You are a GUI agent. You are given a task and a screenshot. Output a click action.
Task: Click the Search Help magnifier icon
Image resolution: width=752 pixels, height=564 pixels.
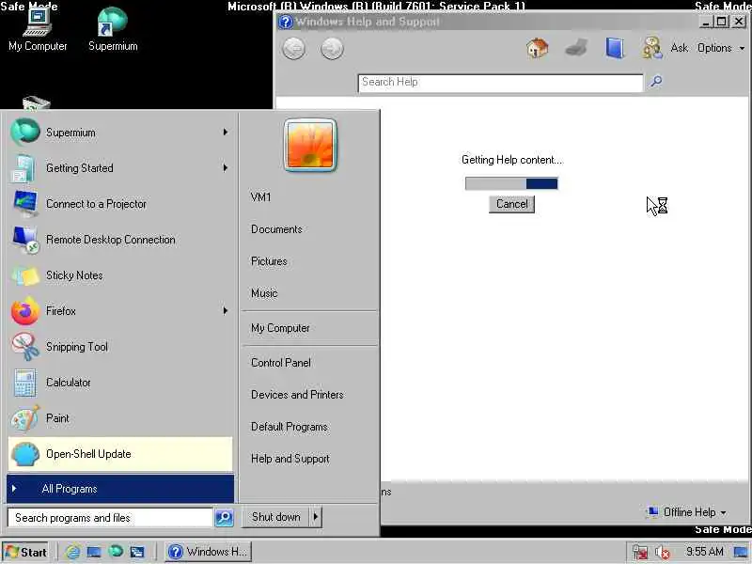coord(656,82)
